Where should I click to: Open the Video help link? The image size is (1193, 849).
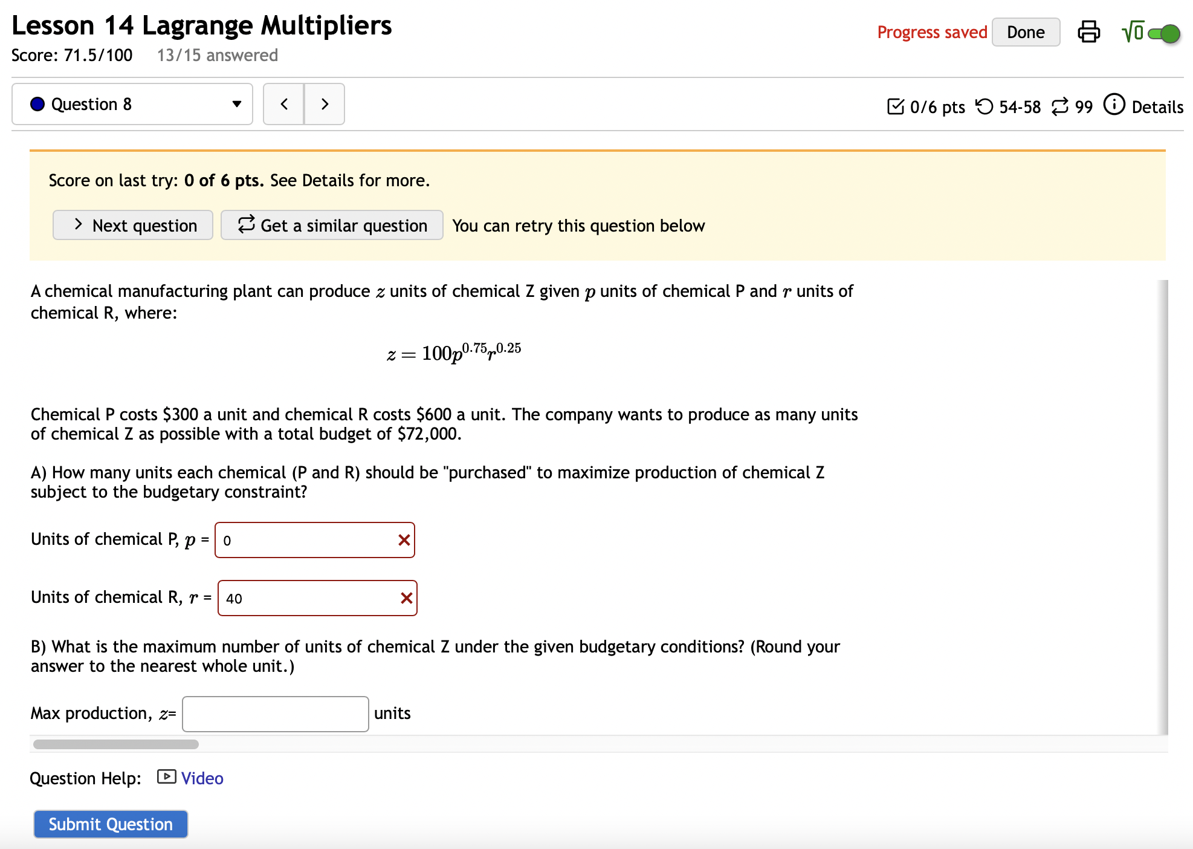[201, 778]
